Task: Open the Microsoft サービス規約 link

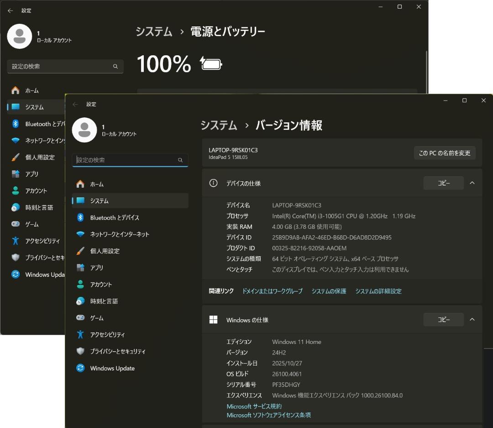Action: point(254,406)
